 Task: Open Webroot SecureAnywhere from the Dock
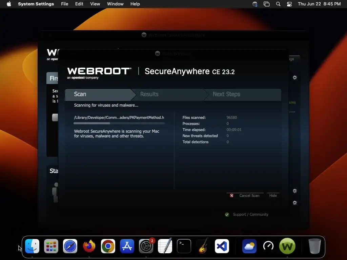coord(287,246)
